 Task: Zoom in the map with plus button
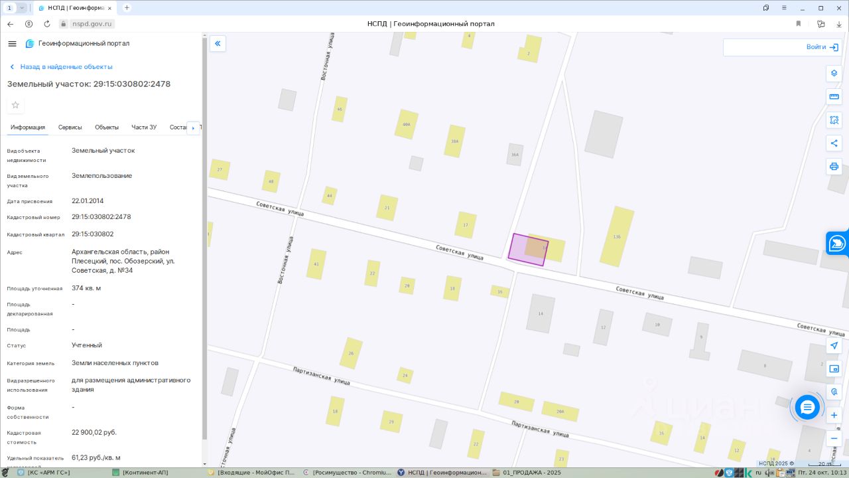(834, 416)
